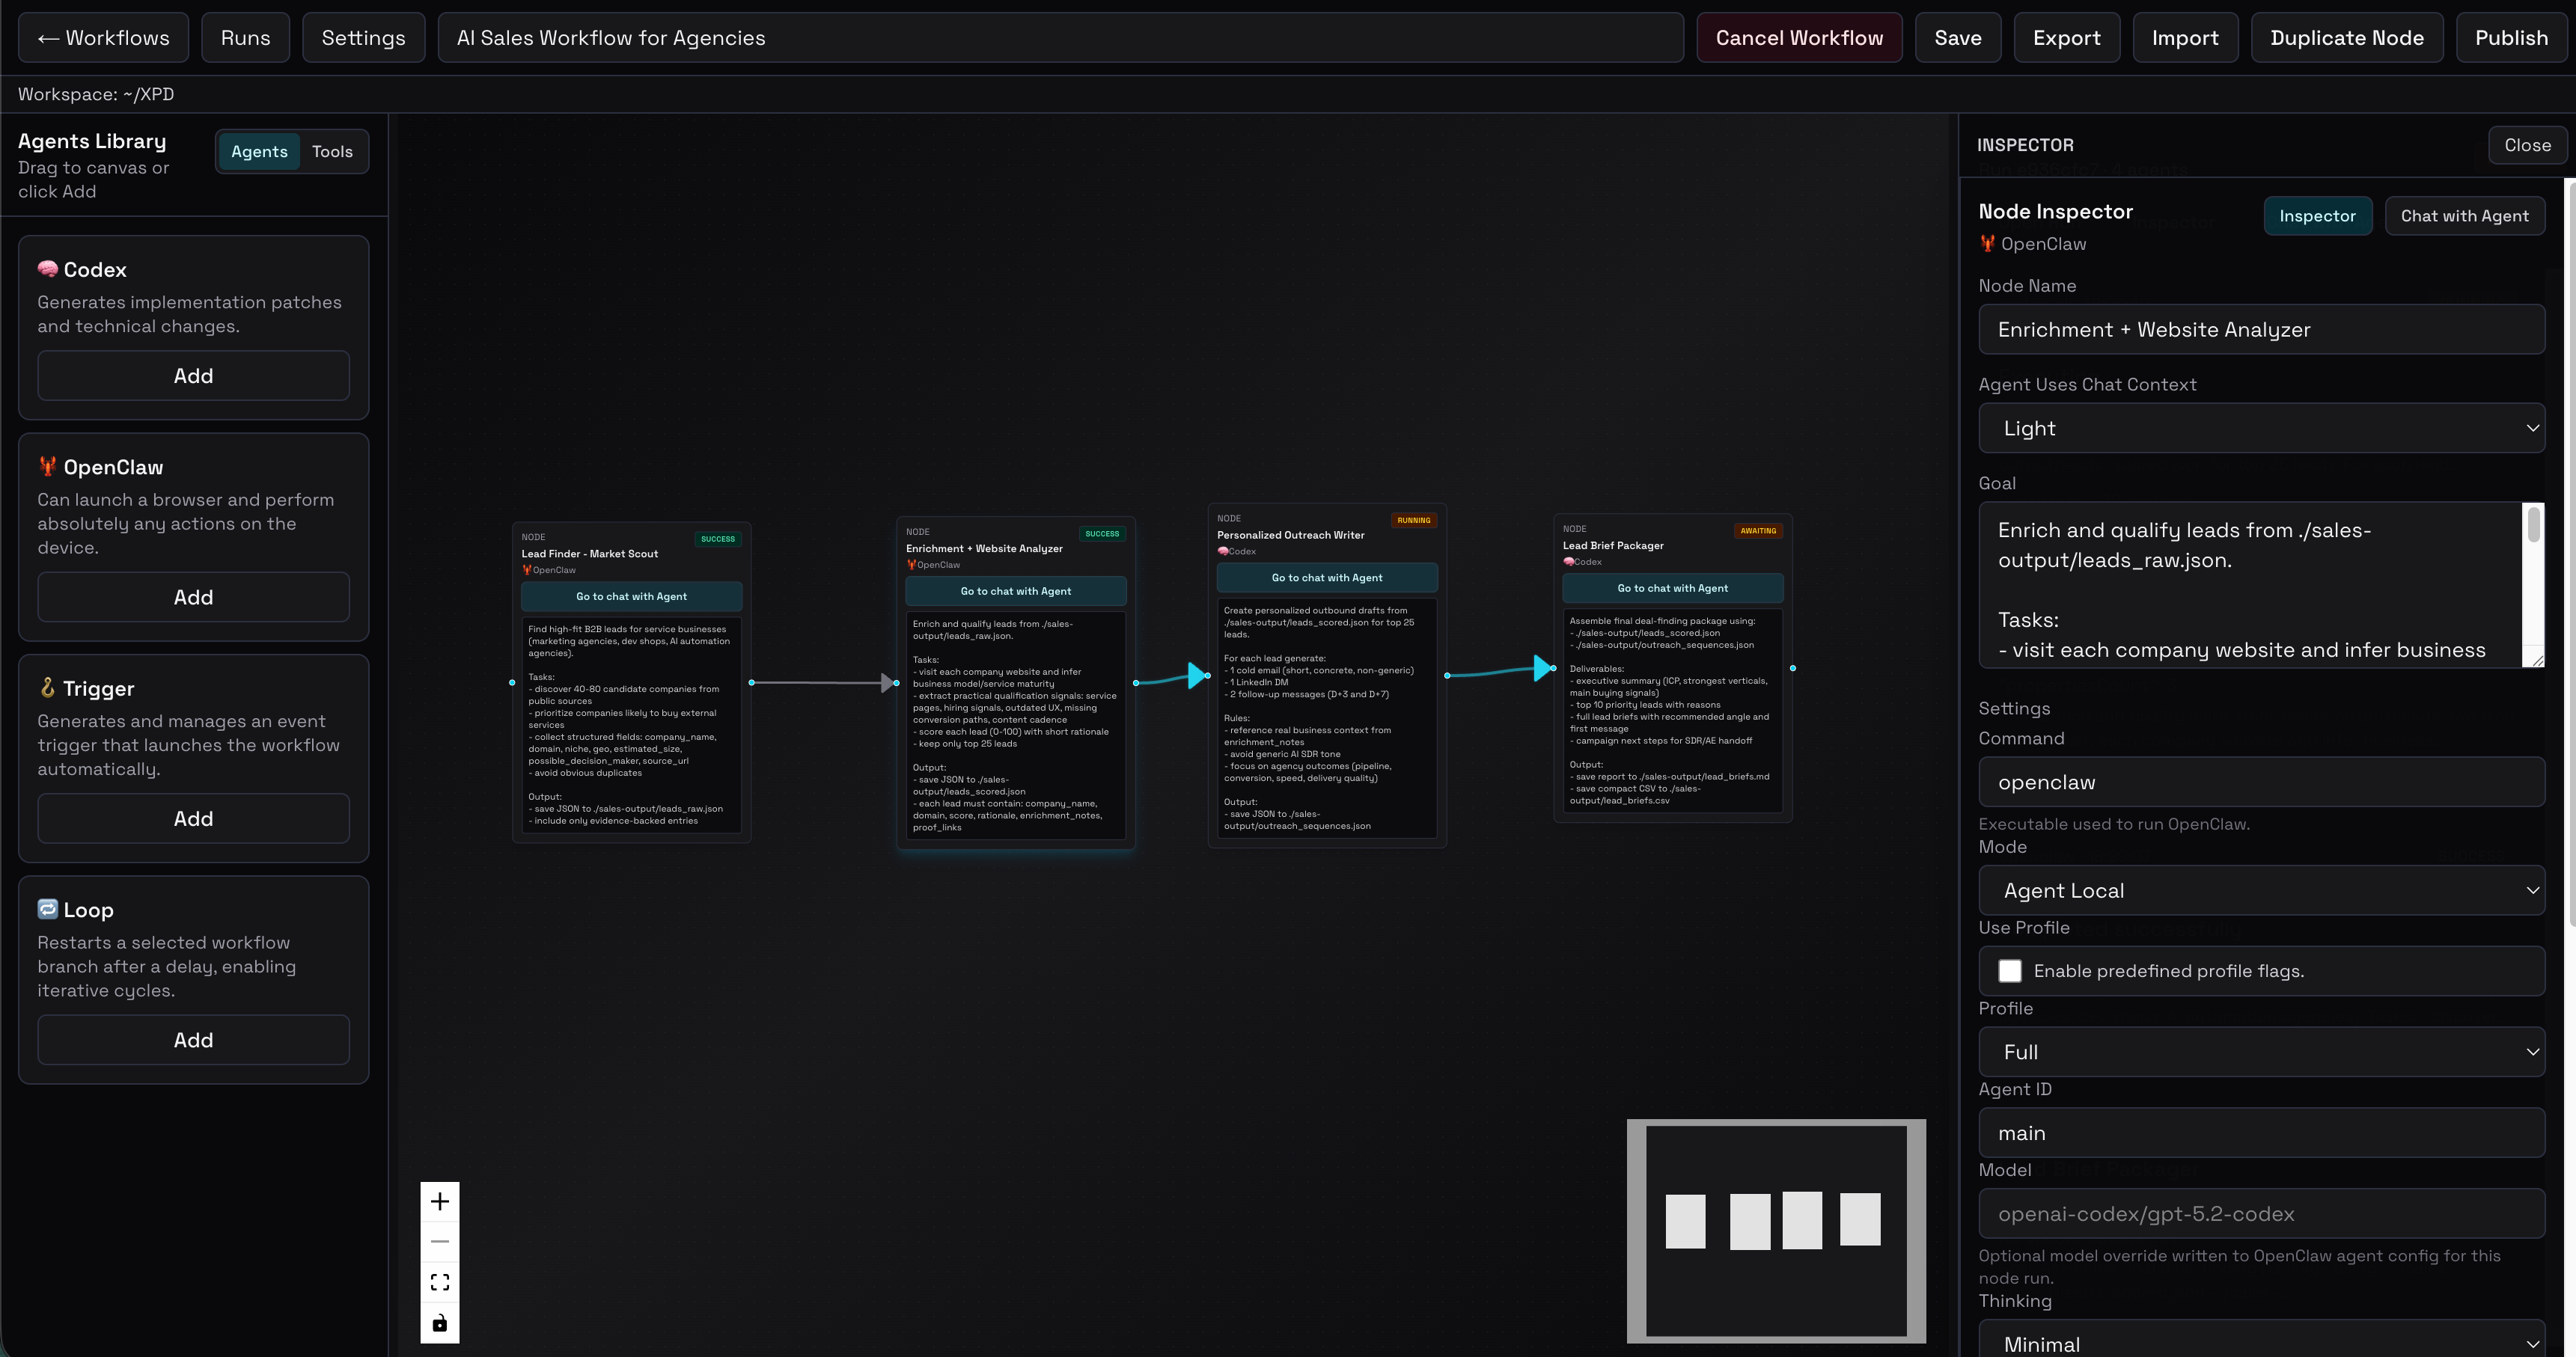Click Go to chat with Agent on Lead Finder node
The image size is (2576, 1357).
click(x=631, y=595)
